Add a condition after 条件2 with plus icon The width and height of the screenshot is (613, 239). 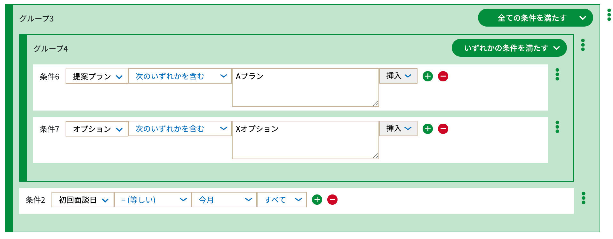(x=317, y=200)
